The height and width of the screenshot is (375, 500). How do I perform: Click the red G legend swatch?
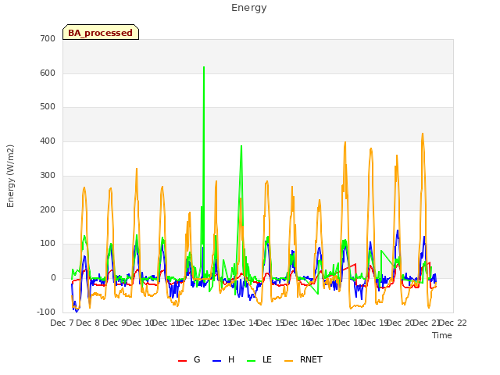click(x=182, y=361)
